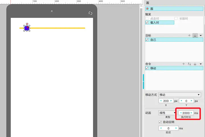Click the red interaction marker above the circle
The width and height of the screenshot is (205, 137).
click(x=27, y=24)
